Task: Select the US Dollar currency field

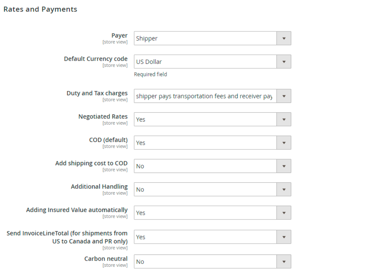Action: click(213, 62)
